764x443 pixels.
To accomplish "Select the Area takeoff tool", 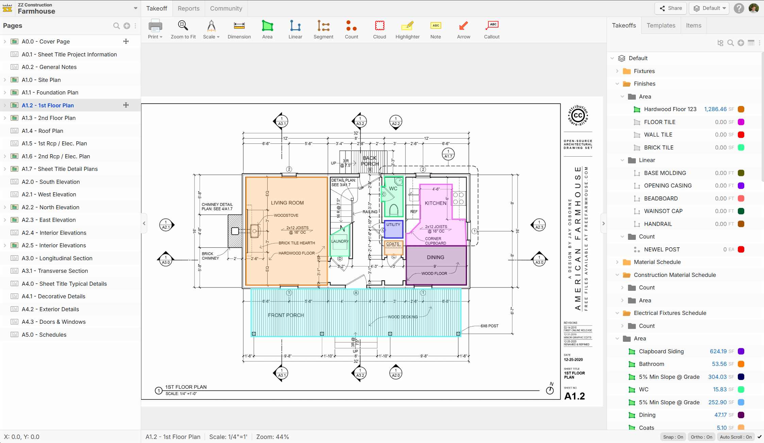I will point(267,30).
